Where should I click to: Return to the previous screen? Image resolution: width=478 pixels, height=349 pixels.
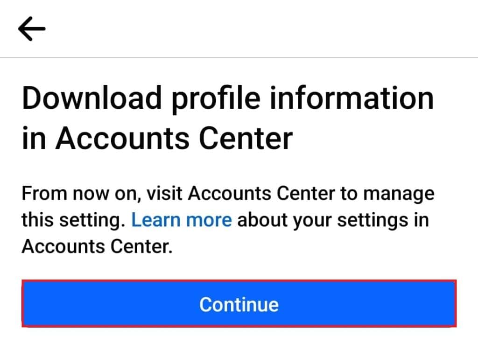pyautogui.click(x=32, y=29)
